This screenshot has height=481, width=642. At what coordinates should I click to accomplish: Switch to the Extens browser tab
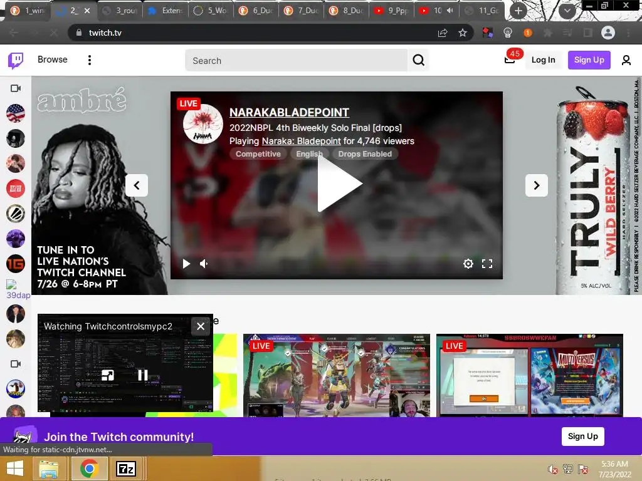pyautogui.click(x=165, y=11)
